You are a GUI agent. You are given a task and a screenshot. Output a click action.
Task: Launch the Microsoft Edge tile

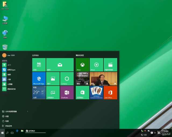click(39, 79)
